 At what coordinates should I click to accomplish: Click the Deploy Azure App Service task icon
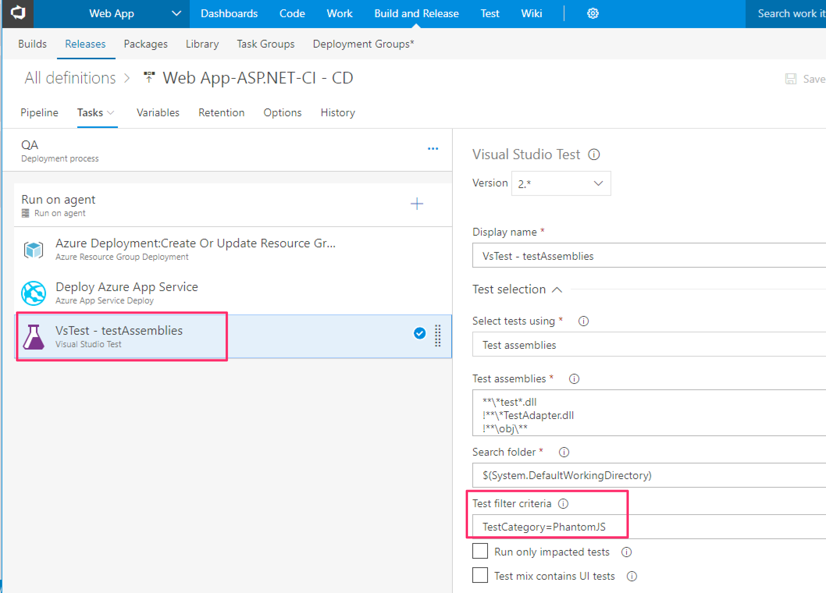[33, 293]
